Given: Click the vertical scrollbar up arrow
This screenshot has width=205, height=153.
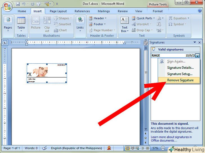Looking at the screenshot, I should click(146, 48).
